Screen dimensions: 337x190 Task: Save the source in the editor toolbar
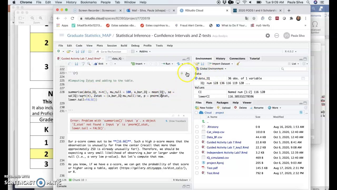click(x=76, y=64)
